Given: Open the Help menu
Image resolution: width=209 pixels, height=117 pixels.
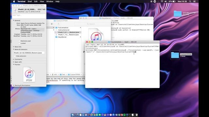Looking at the screenshot, I should point(57,1).
